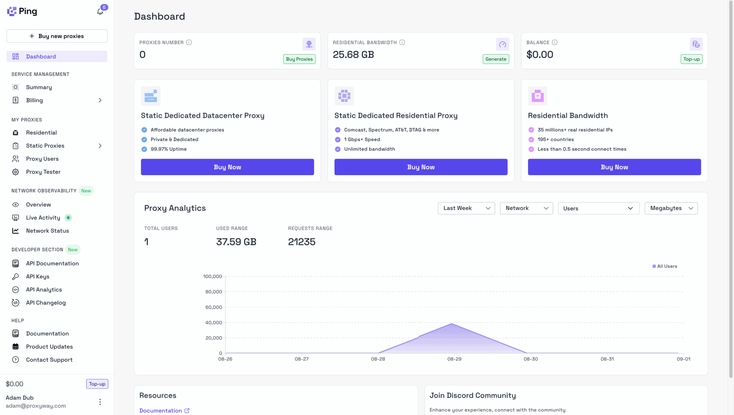Click the Residential Bandwidth gauge icon
Screen dimensions: 734x415
pos(502,44)
